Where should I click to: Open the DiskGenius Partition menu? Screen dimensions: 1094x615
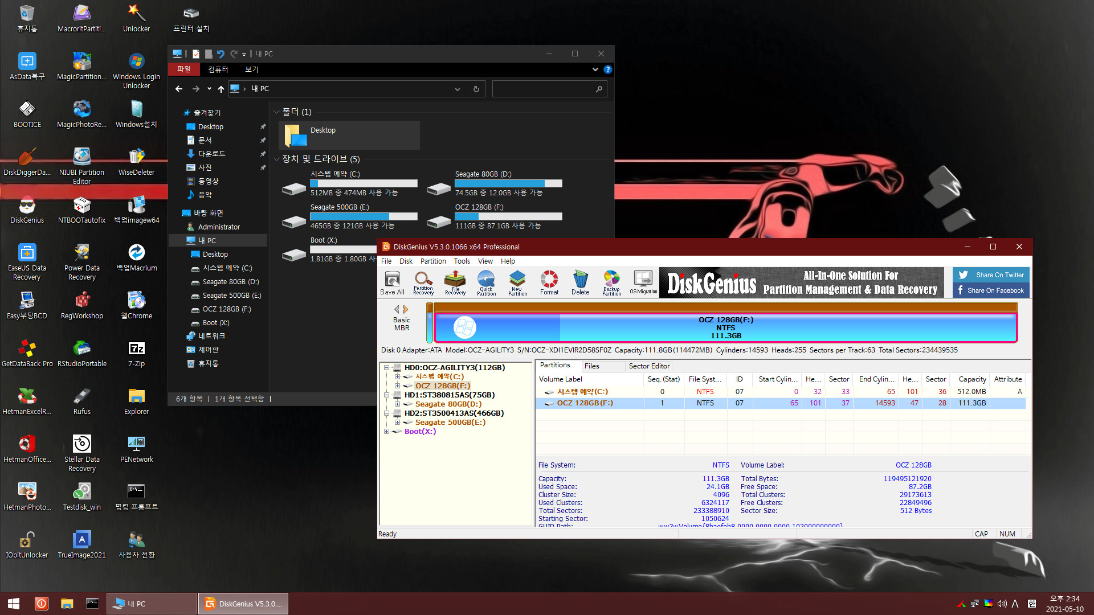point(433,261)
